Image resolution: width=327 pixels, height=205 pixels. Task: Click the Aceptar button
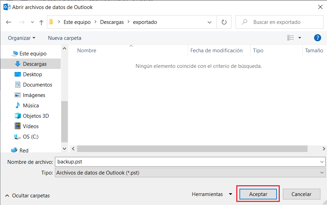pos(258,194)
